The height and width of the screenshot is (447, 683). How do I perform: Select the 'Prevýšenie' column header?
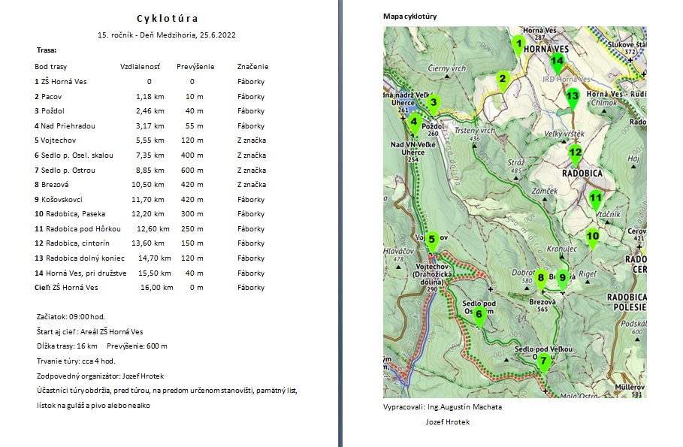pyautogui.click(x=195, y=67)
